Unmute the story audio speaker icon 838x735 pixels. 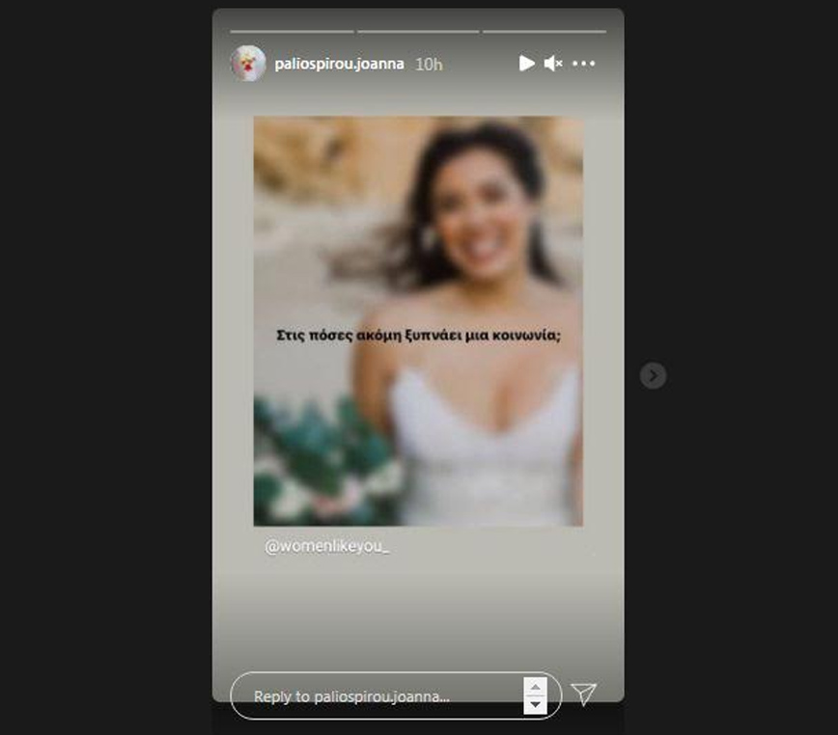(553, 64)
